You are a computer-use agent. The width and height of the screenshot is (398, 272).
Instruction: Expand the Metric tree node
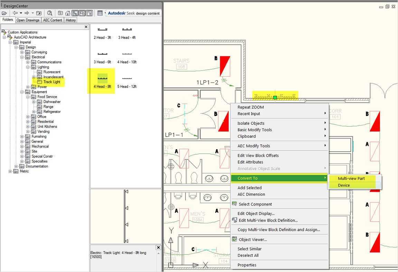[x=10, y=171]
